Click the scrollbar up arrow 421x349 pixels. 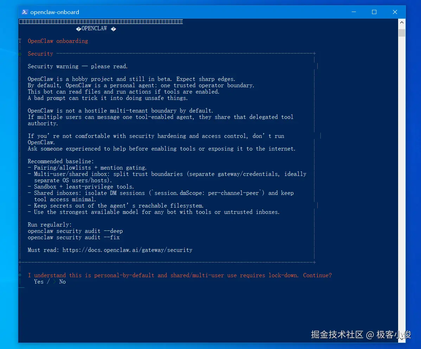click(402, 23)
